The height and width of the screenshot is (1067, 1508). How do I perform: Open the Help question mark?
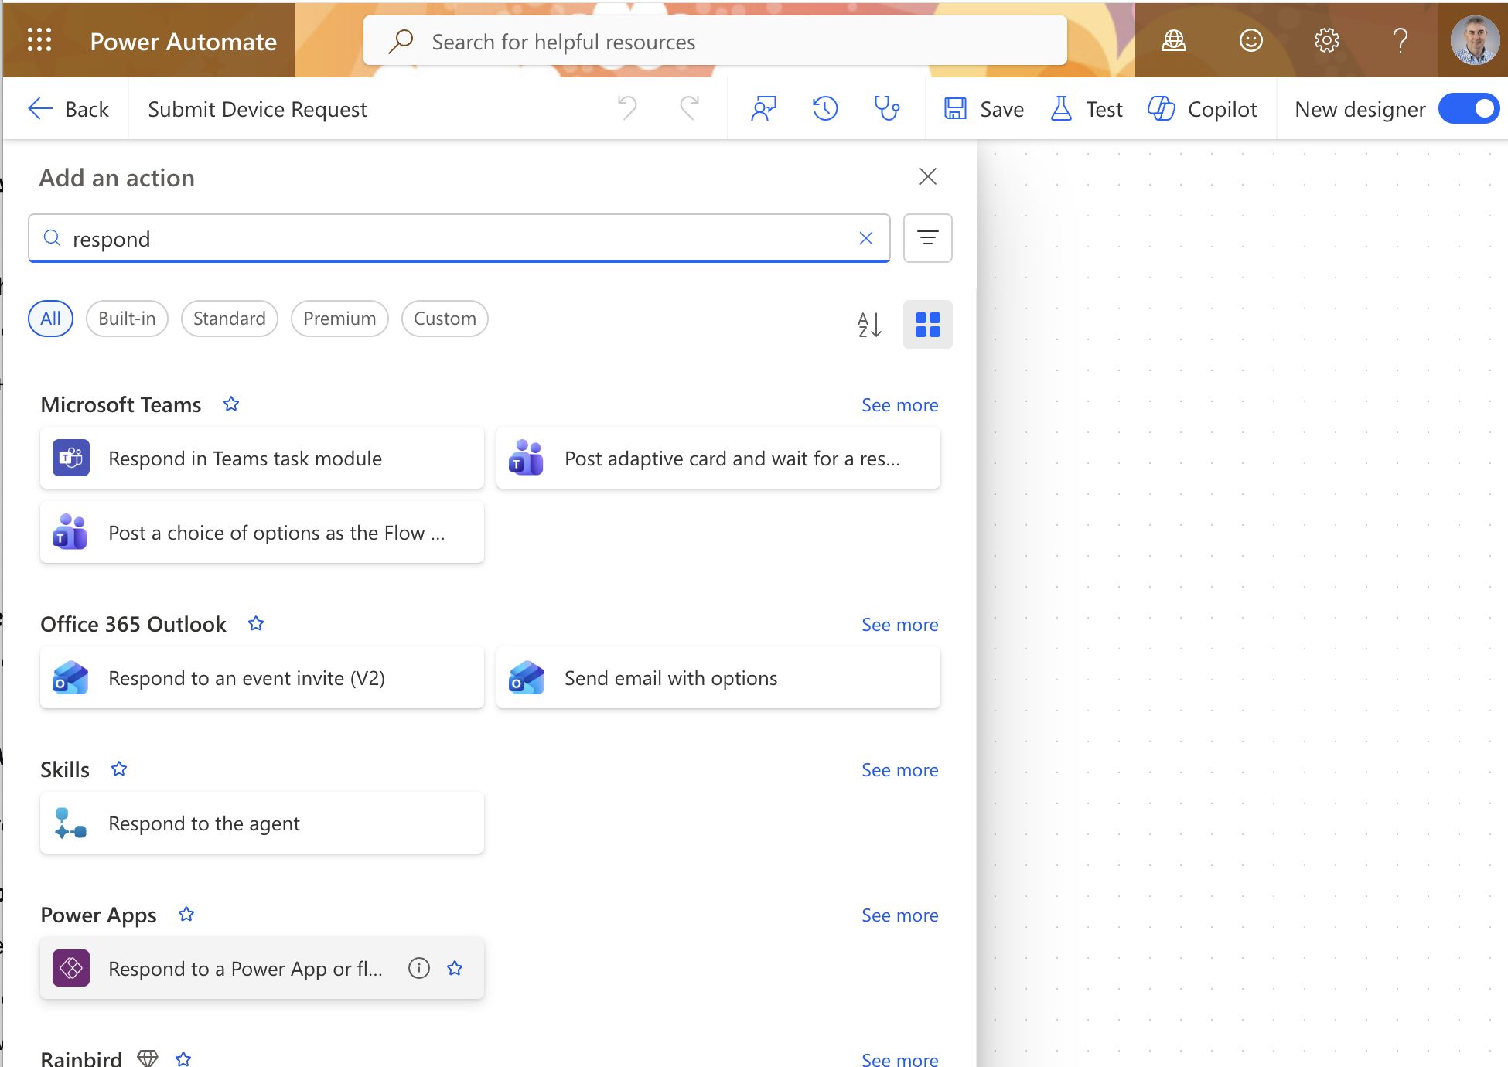click(1401, 40)
